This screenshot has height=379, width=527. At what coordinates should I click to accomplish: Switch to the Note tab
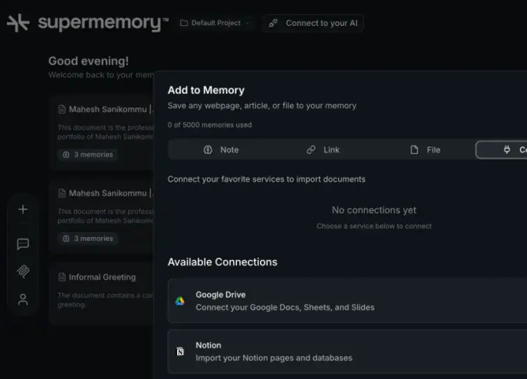click(x=221, y=150)
